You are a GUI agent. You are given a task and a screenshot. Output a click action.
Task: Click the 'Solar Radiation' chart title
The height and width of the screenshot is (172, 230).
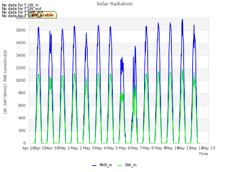tap(115, 4)
